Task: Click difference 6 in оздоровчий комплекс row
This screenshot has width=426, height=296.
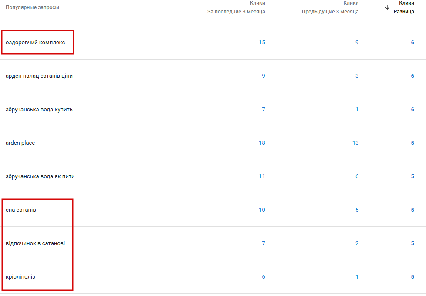Action: (412, 43)
